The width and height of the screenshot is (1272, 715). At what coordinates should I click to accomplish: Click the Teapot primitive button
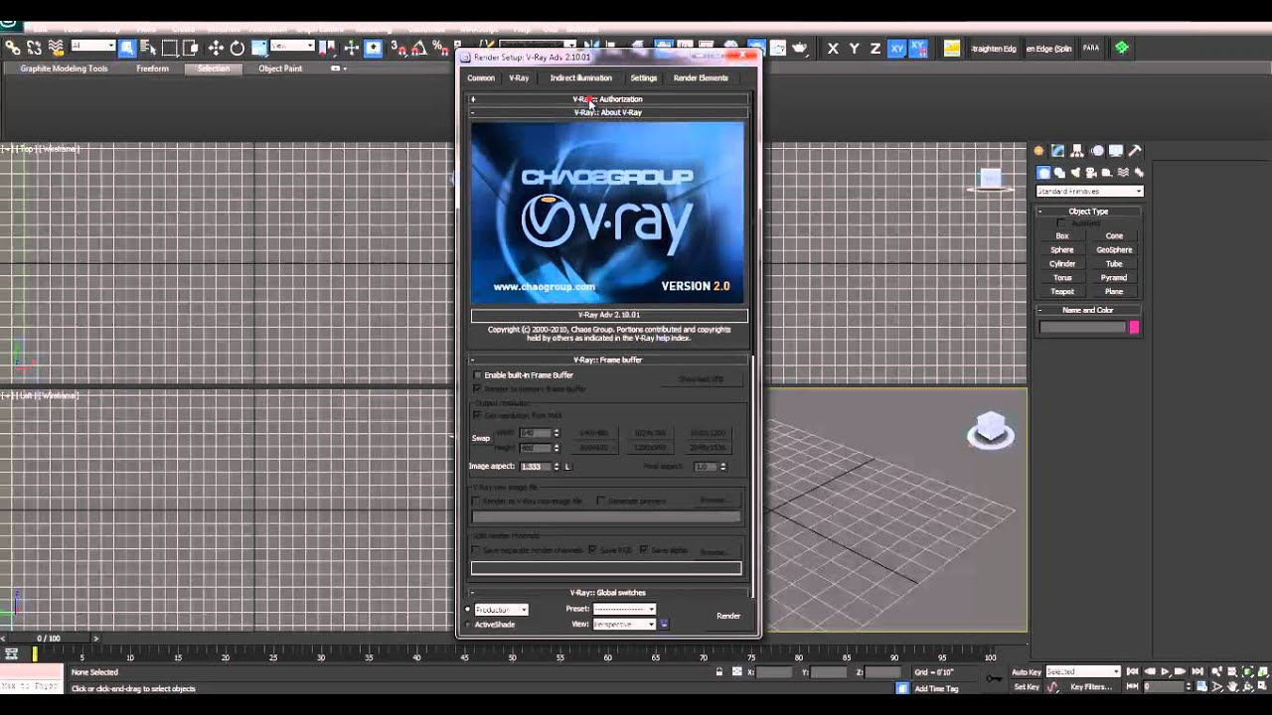click(x=1062, y=292)
